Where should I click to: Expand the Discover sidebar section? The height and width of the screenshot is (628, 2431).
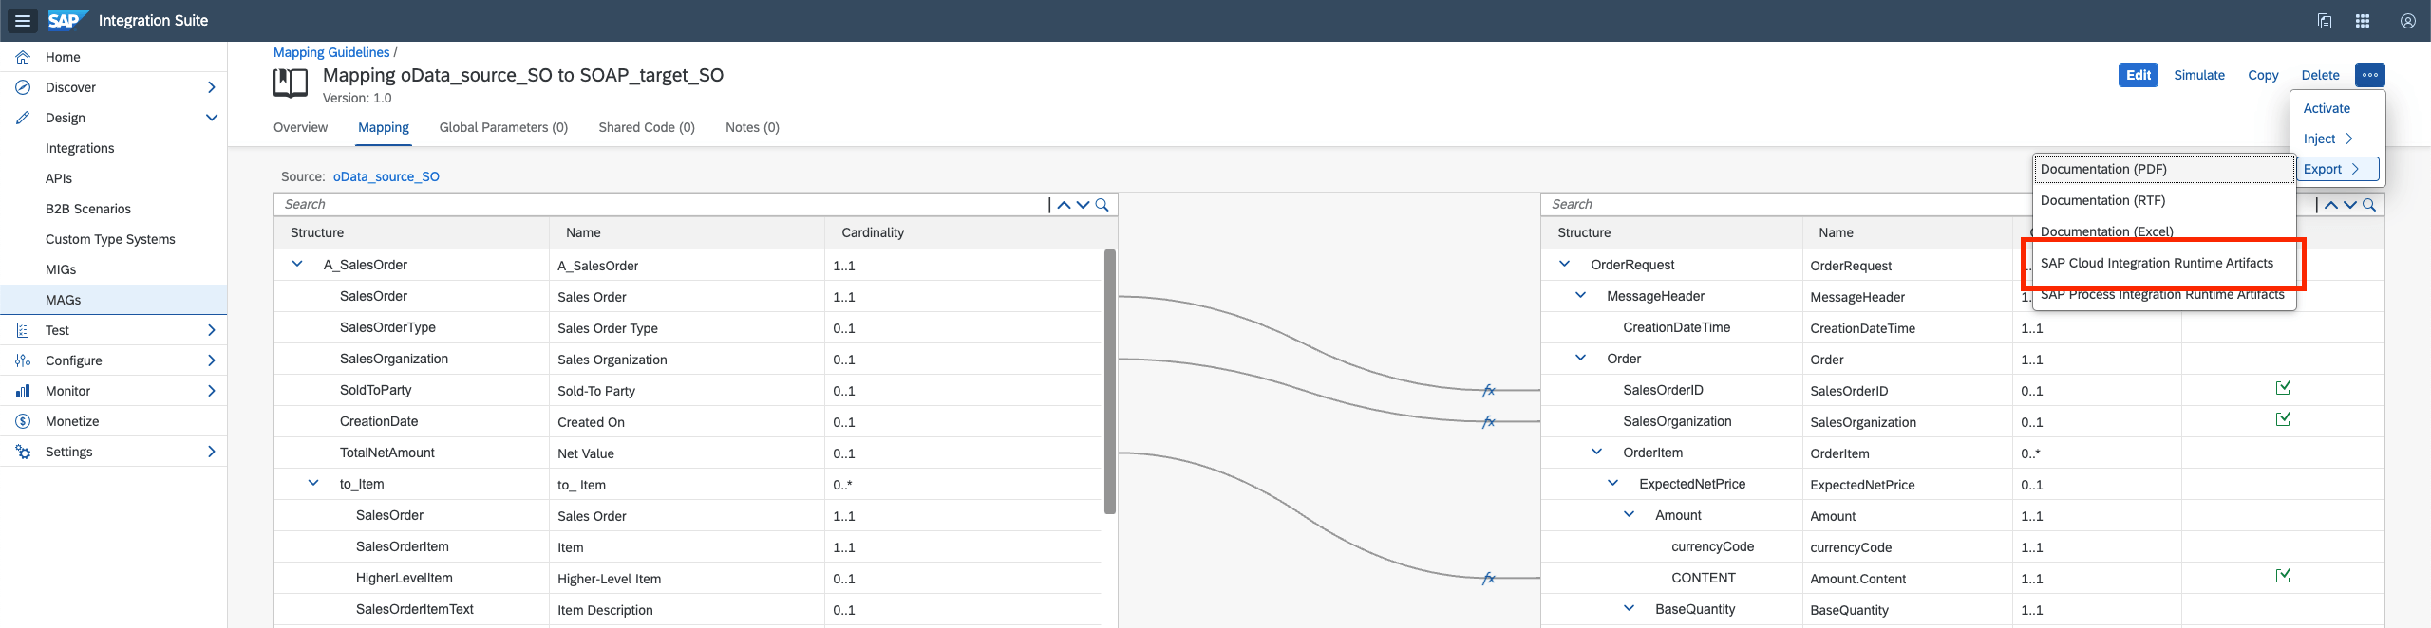[211, 87]
